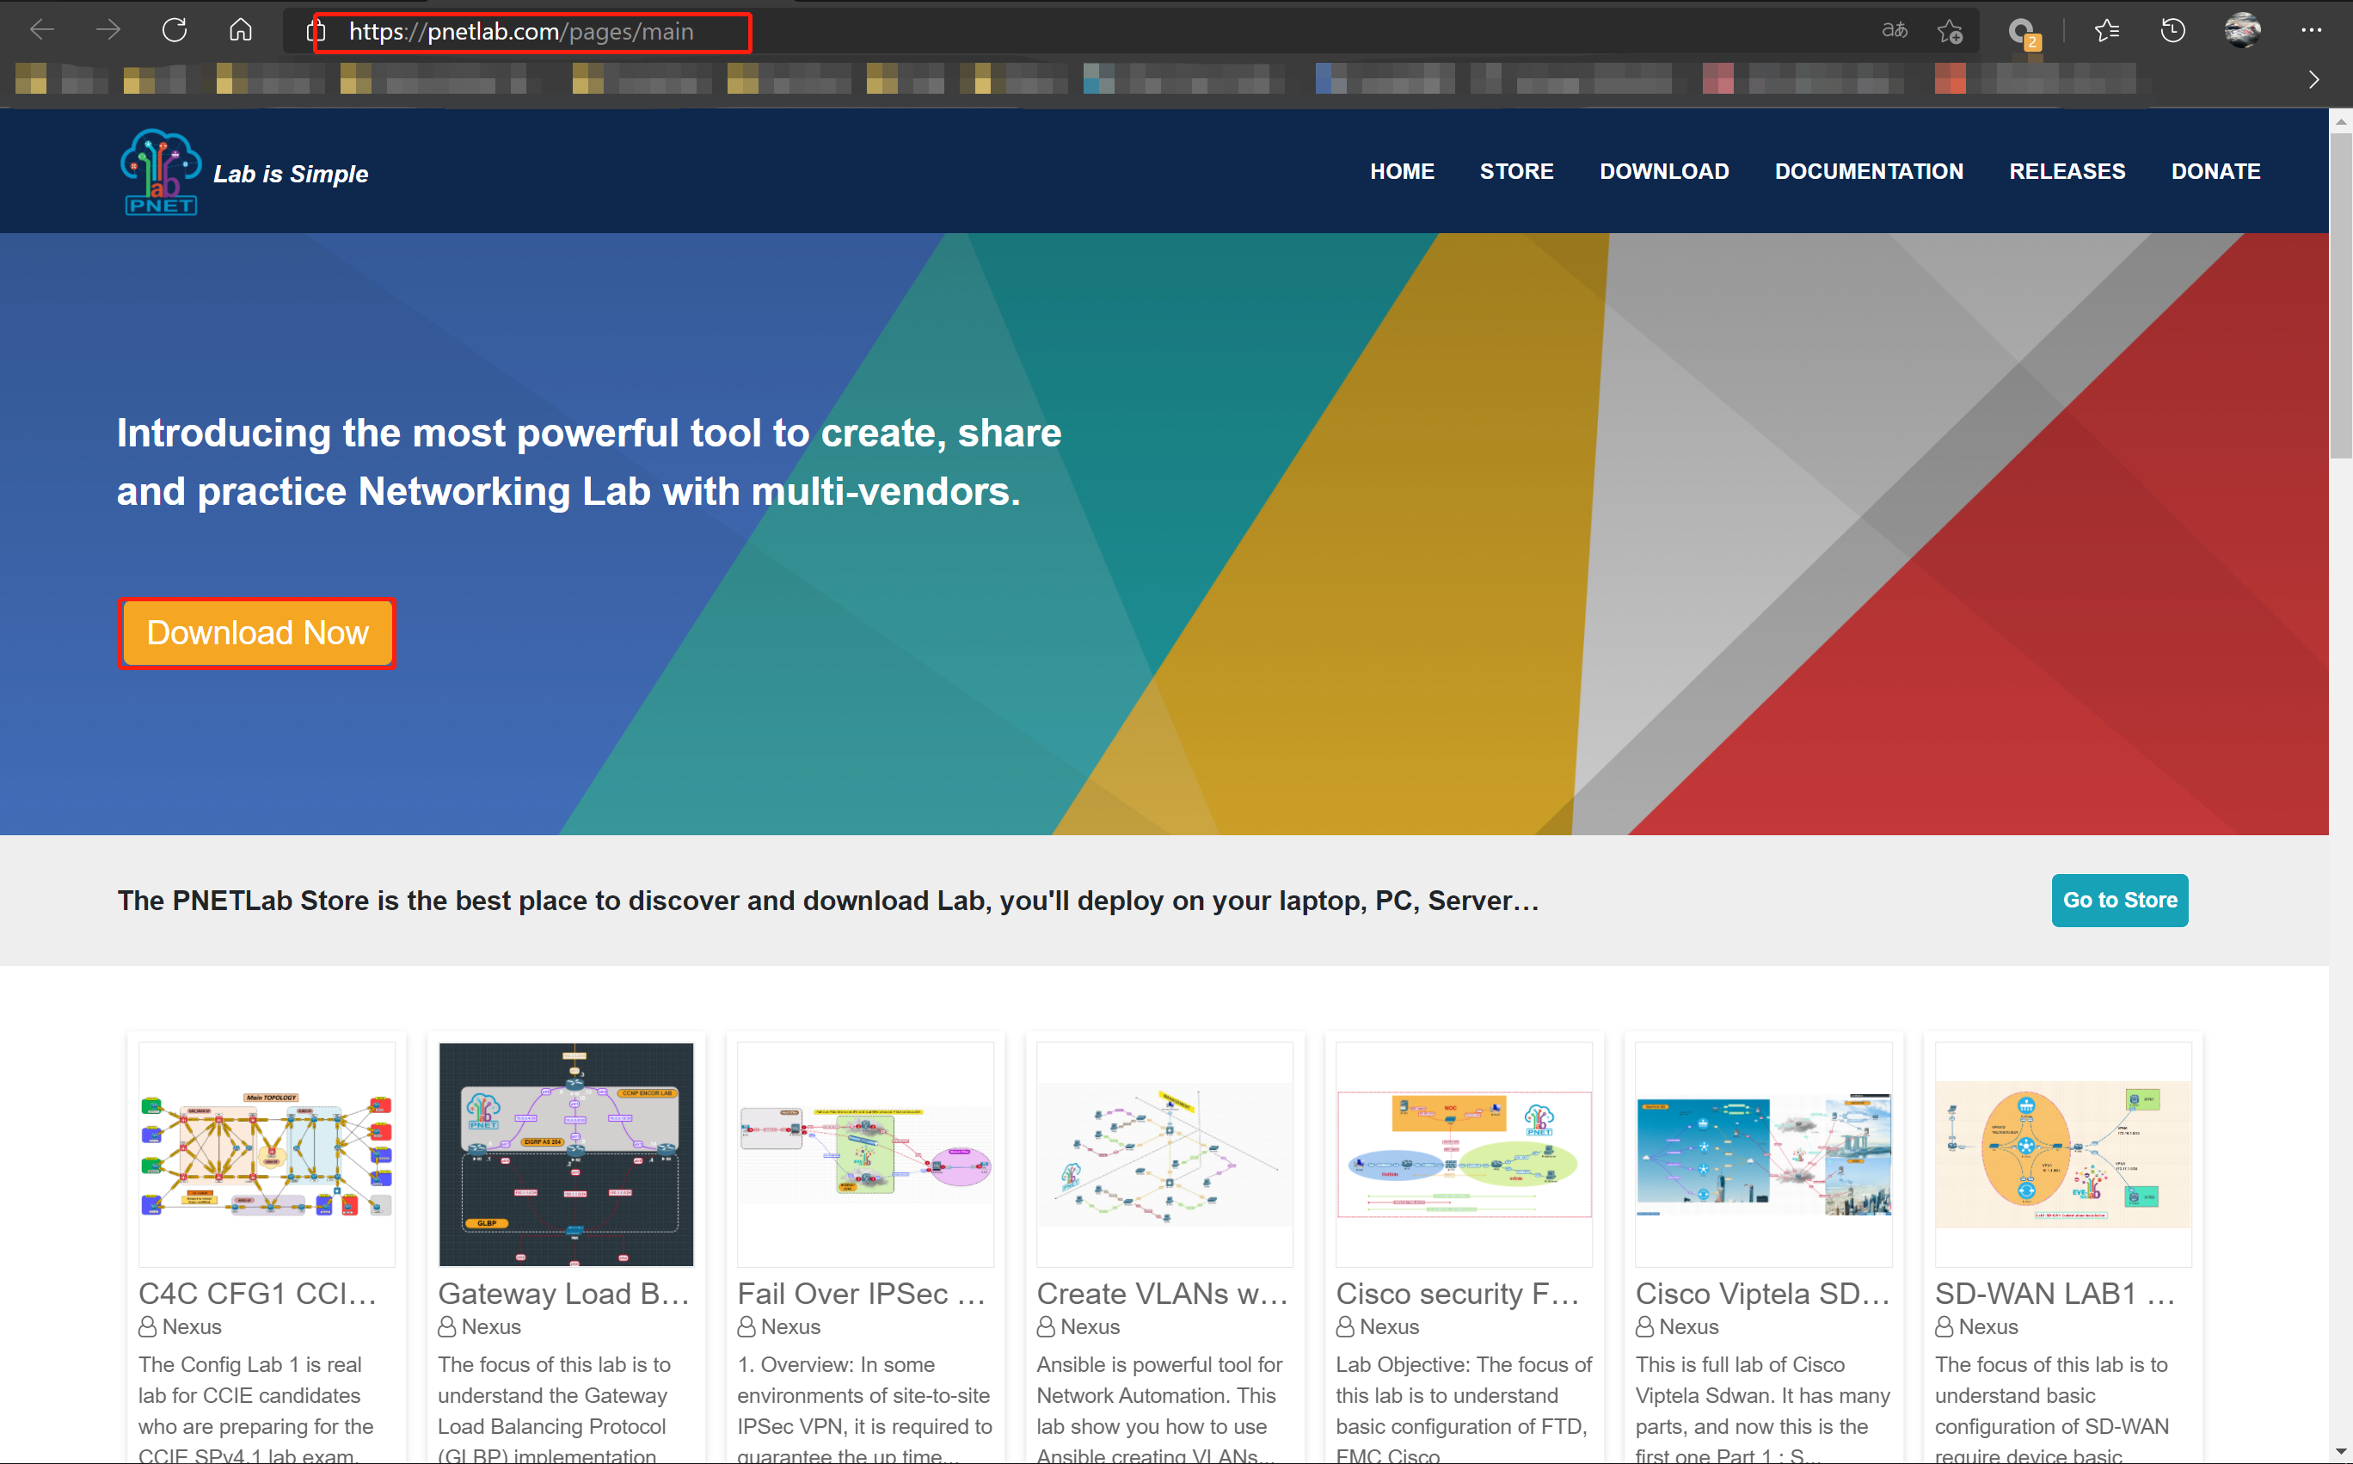Click the translate page icon
This screenshot has height=1464, width=2353.
coord(1895,31)
